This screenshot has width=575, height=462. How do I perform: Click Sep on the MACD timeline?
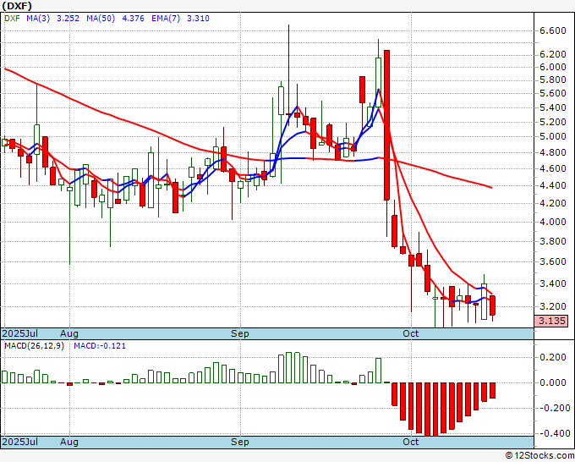tap(240, 442)
